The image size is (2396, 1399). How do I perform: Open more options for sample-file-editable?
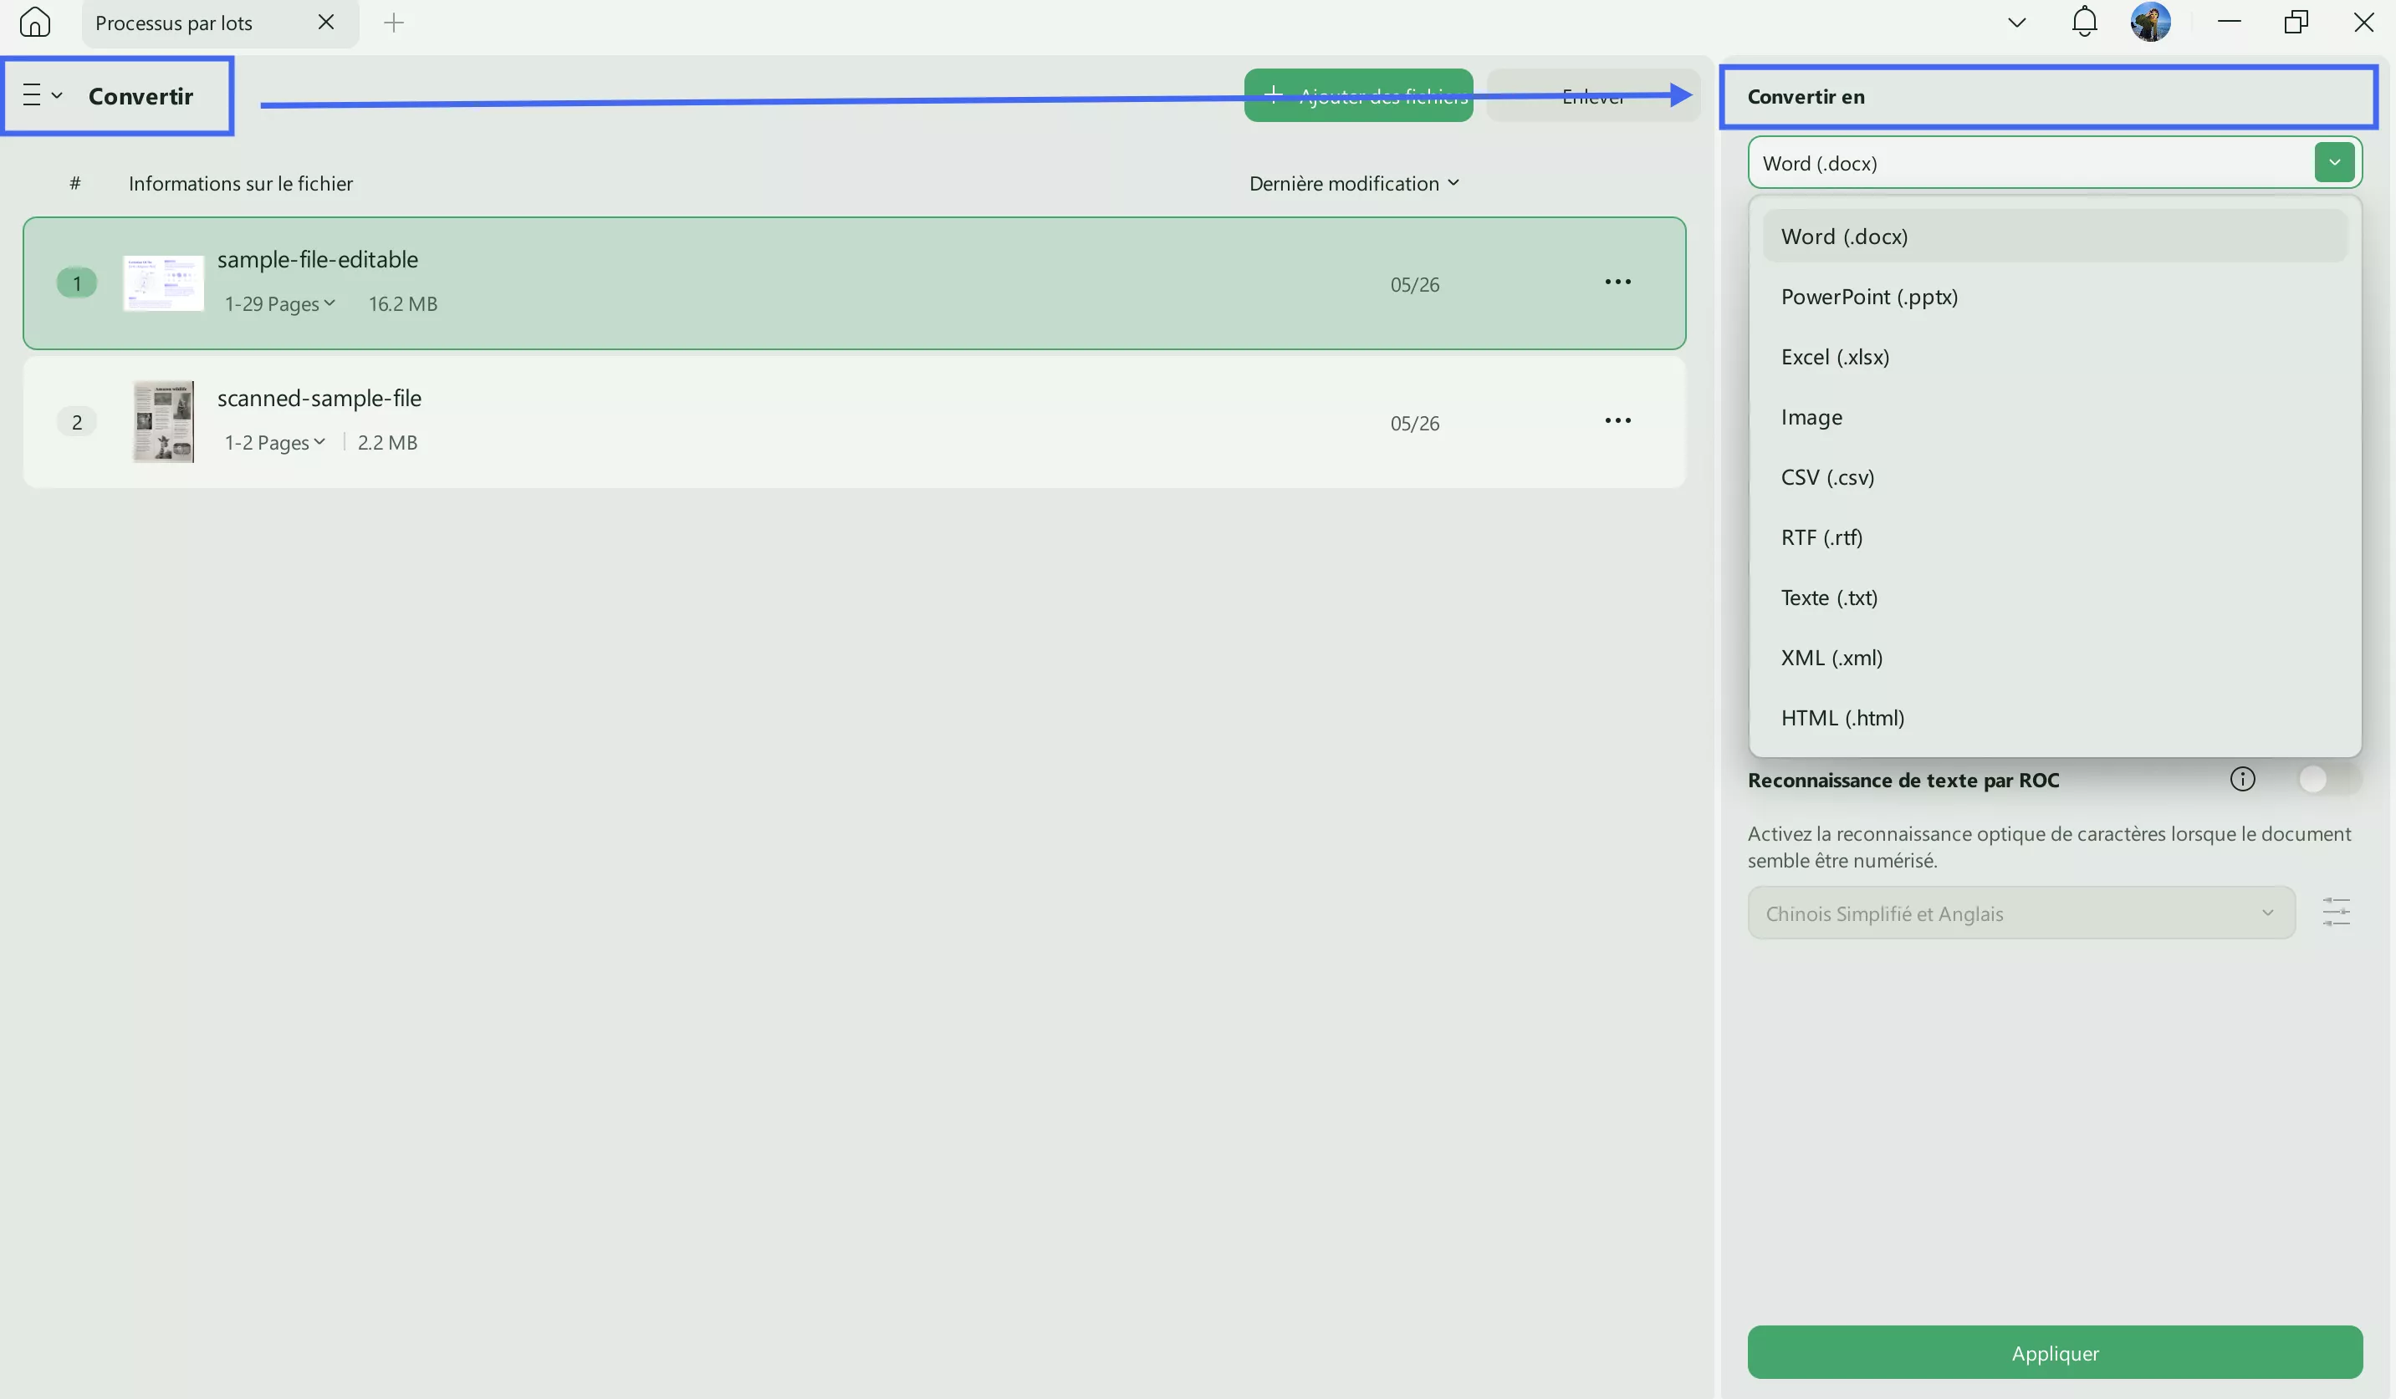[x=1617, y=282]
